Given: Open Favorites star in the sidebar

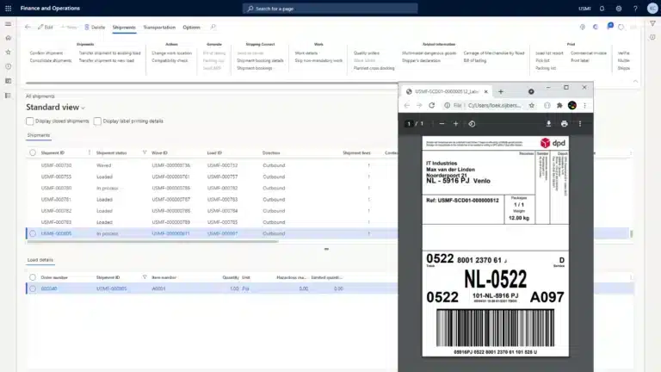Looking at the screenshot, I should 8,52.
